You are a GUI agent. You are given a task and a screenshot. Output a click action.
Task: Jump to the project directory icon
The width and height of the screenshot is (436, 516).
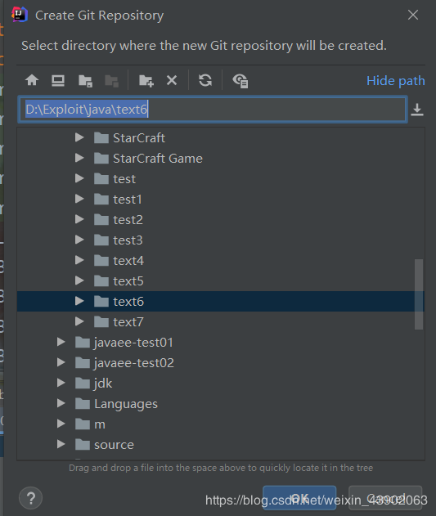[x=85, y=81]
